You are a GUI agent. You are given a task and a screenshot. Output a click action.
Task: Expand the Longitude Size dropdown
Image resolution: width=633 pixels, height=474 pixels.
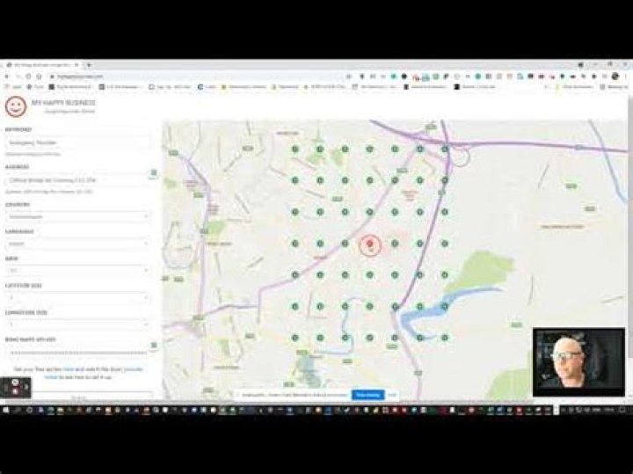(77, 325)
